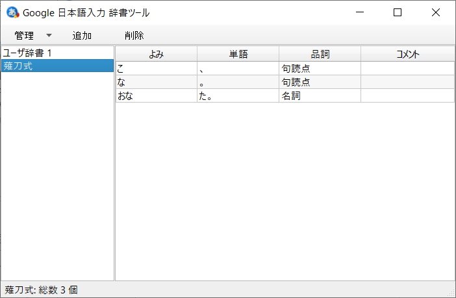Screen dimensions: 456x298
Task: Open the 管理 dropdown menu
Action: click(x=32, y=36)
